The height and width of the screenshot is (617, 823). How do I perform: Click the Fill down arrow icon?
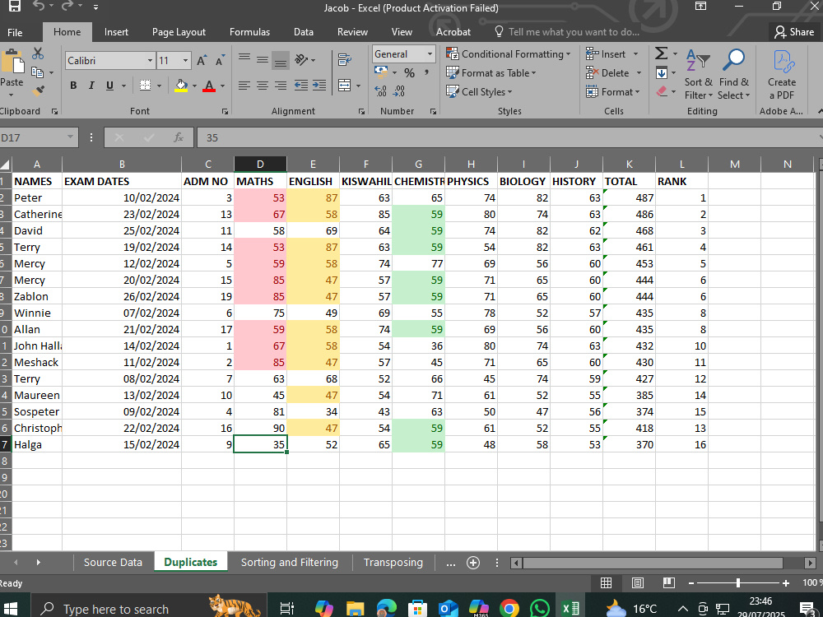tap(662, 73)
